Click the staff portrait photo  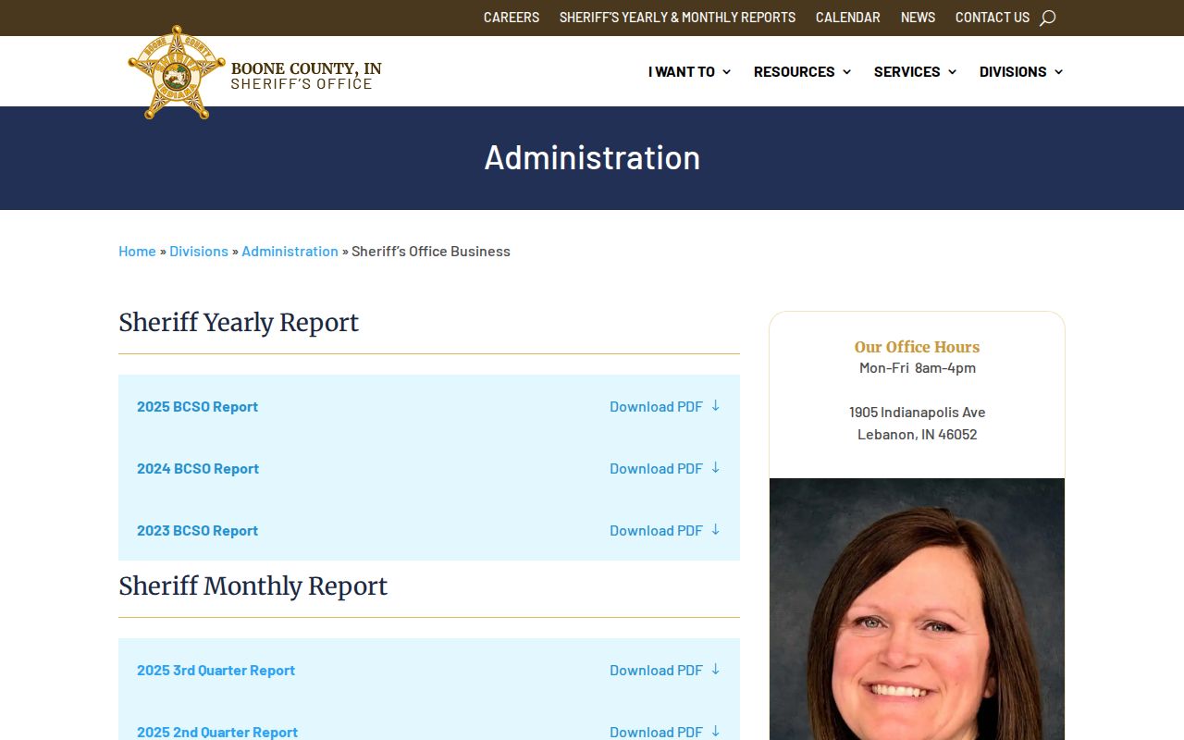click(917, 609)
